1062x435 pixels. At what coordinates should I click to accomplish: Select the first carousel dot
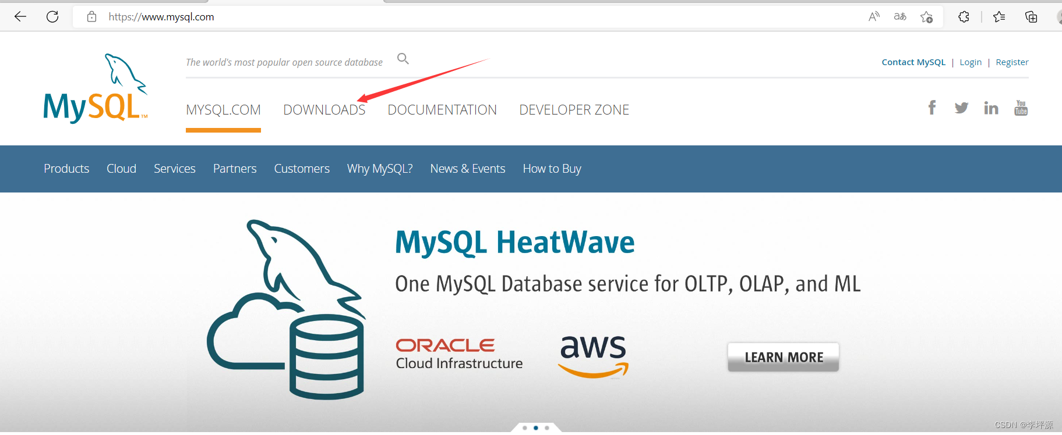point(525,428)
